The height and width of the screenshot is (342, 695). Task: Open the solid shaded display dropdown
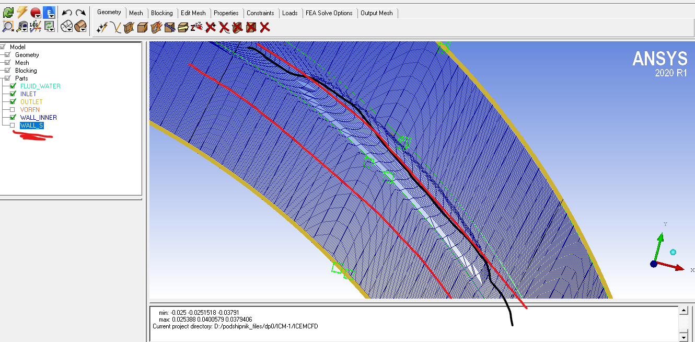point(80,26)
